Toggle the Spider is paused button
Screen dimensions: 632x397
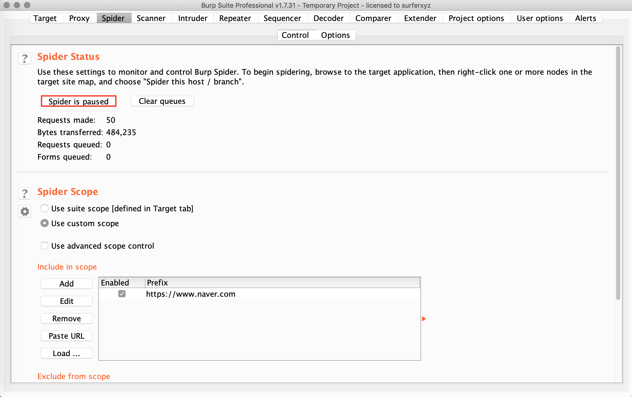click(x=78, y=101)
